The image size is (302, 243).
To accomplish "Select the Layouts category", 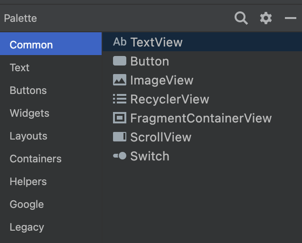I will click(x=51, y=136).
